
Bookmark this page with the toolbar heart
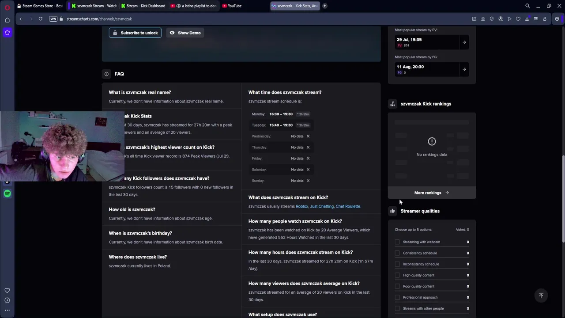[x=518, y=19]
